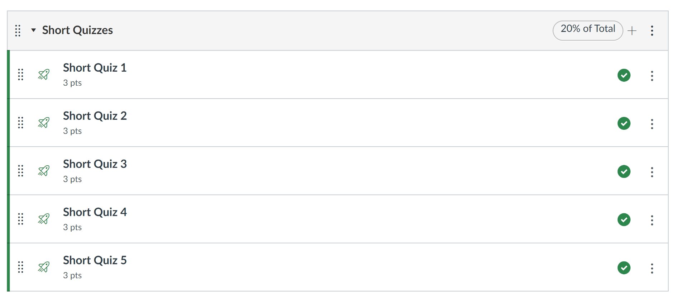Image resolution: width=688 pixels, height=308 pixels.
Task: Unpublish Short Quiz 3 via green checkmark
Action: coord(624,171)
